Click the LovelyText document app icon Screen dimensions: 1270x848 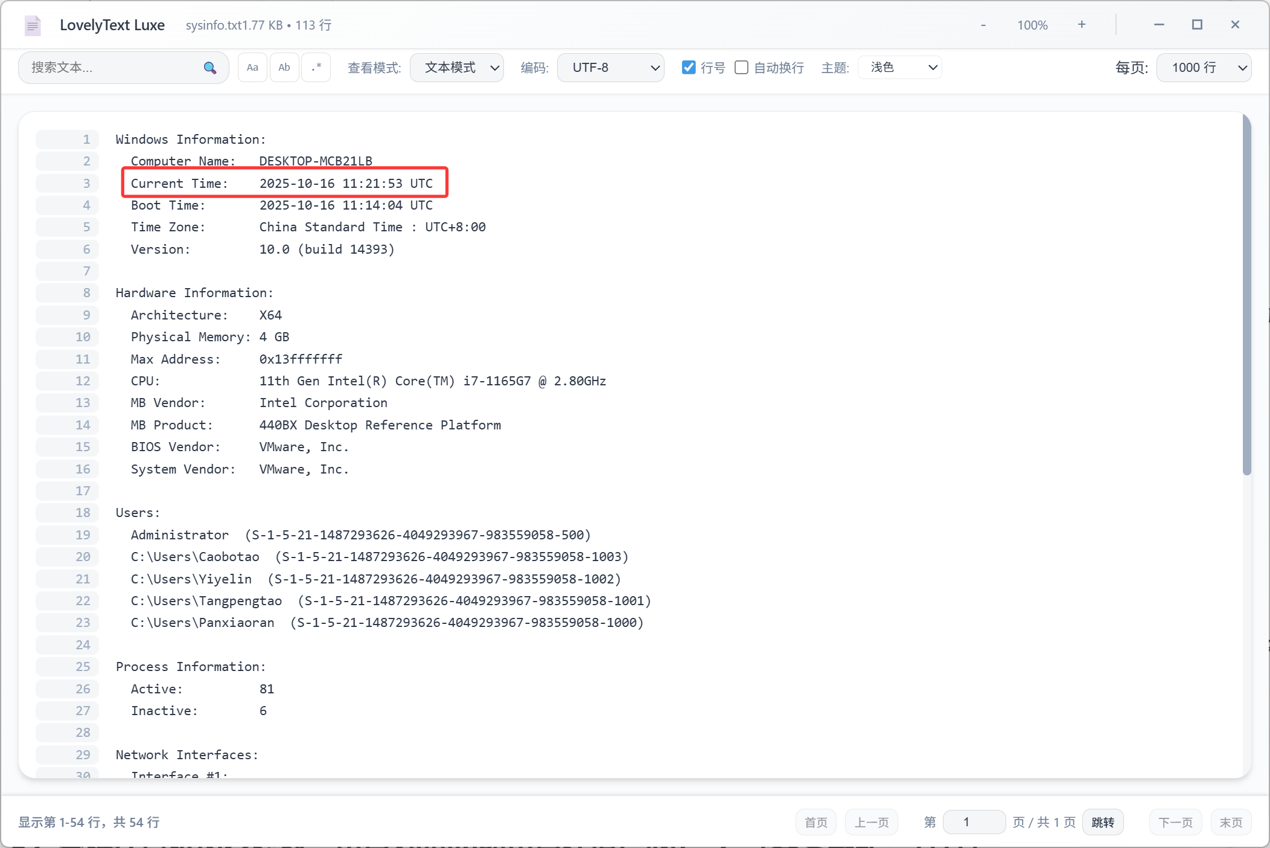tap(33, 25)
